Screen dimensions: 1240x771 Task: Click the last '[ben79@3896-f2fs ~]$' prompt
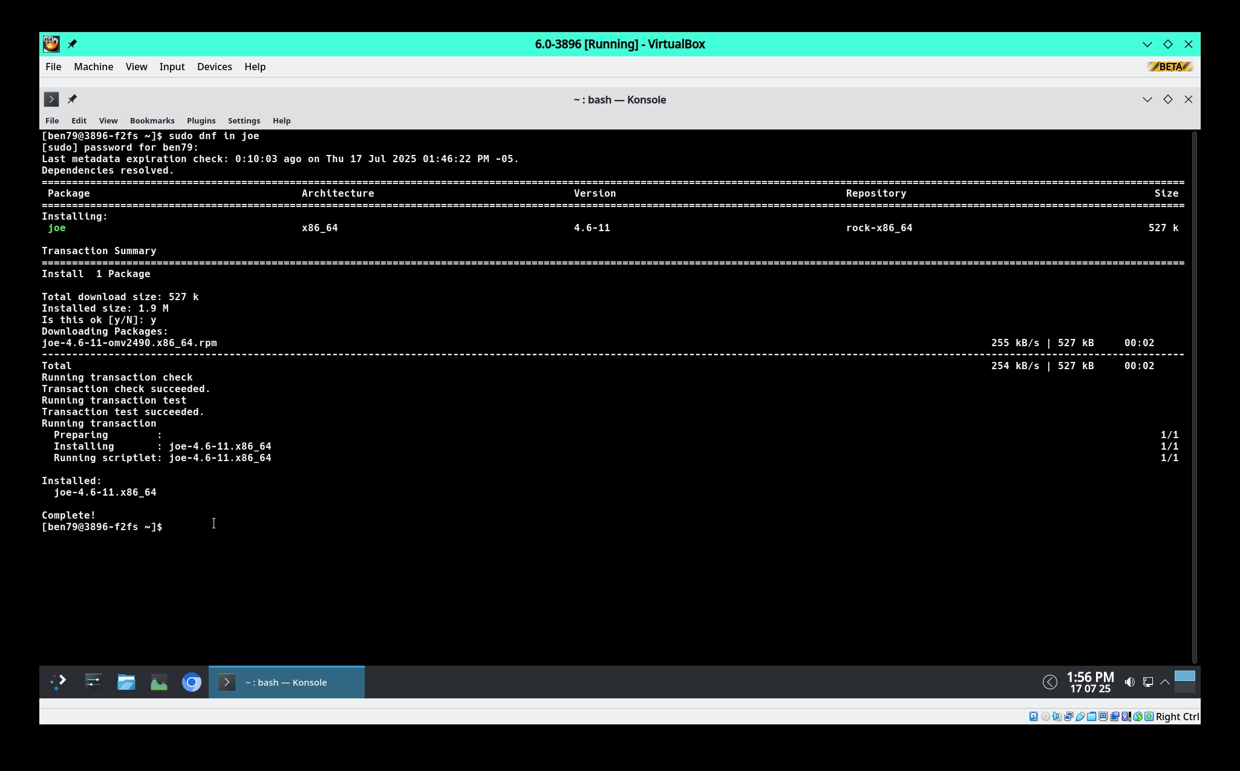click(102, 527)
